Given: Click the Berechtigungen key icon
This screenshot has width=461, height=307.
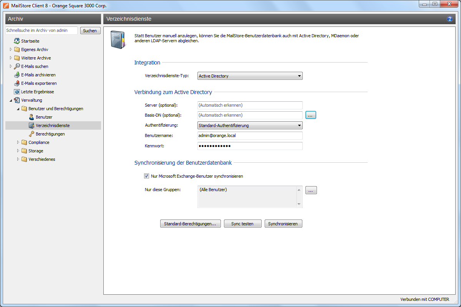Looking at the screenshot, I should [x=32, y=134].
